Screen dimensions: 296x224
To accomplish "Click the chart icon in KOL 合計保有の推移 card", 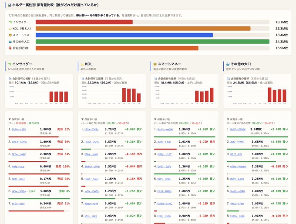I will 83,79.
